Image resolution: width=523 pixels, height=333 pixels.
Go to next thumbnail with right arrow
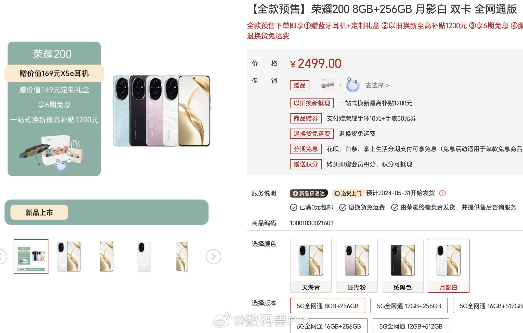[x=213, y=257]
